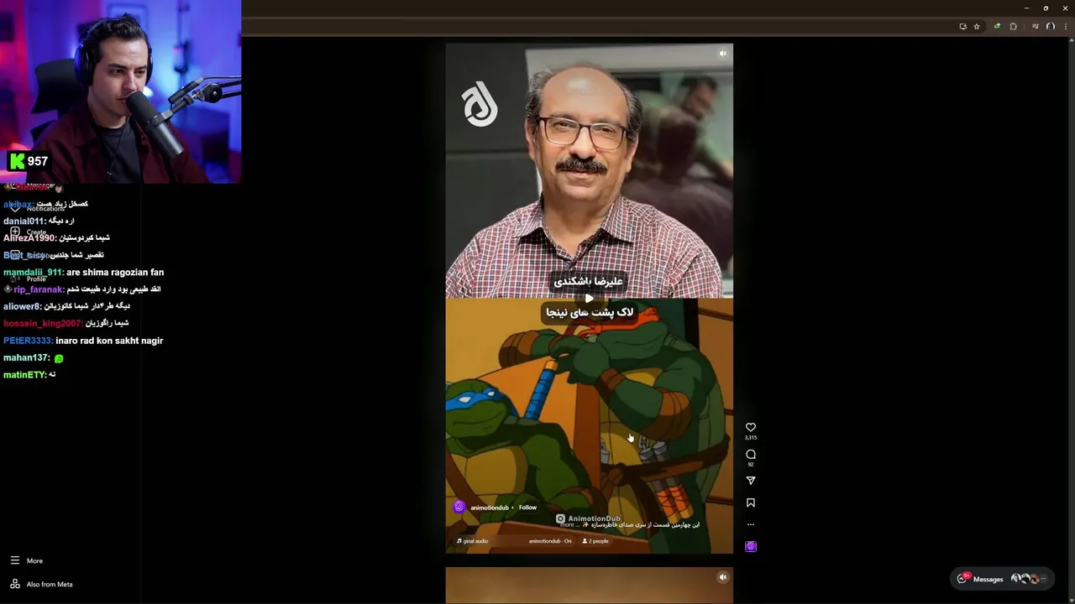Click the white logo on reel video
Image resolution: width=1075 pixels, height=604 pixels.
(x=480, y=104)
